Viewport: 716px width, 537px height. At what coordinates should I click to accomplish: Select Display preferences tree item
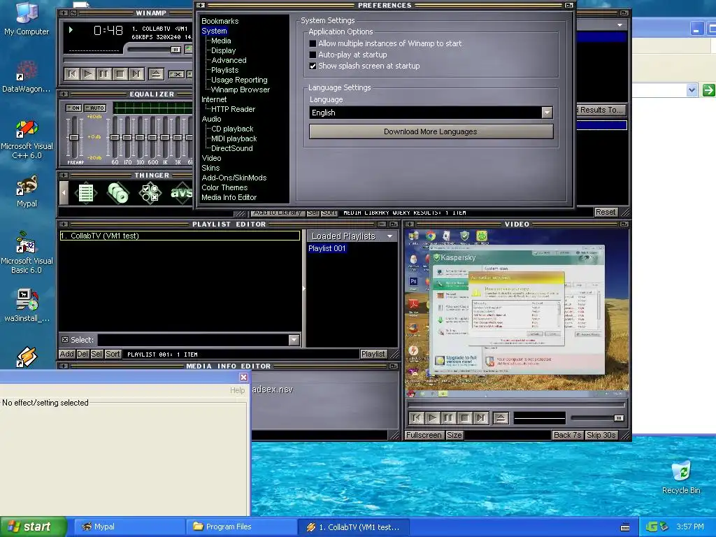click(223, 50)
